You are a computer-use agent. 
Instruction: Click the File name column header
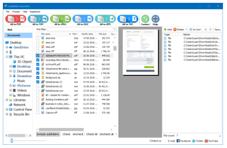tap(56, 34)
